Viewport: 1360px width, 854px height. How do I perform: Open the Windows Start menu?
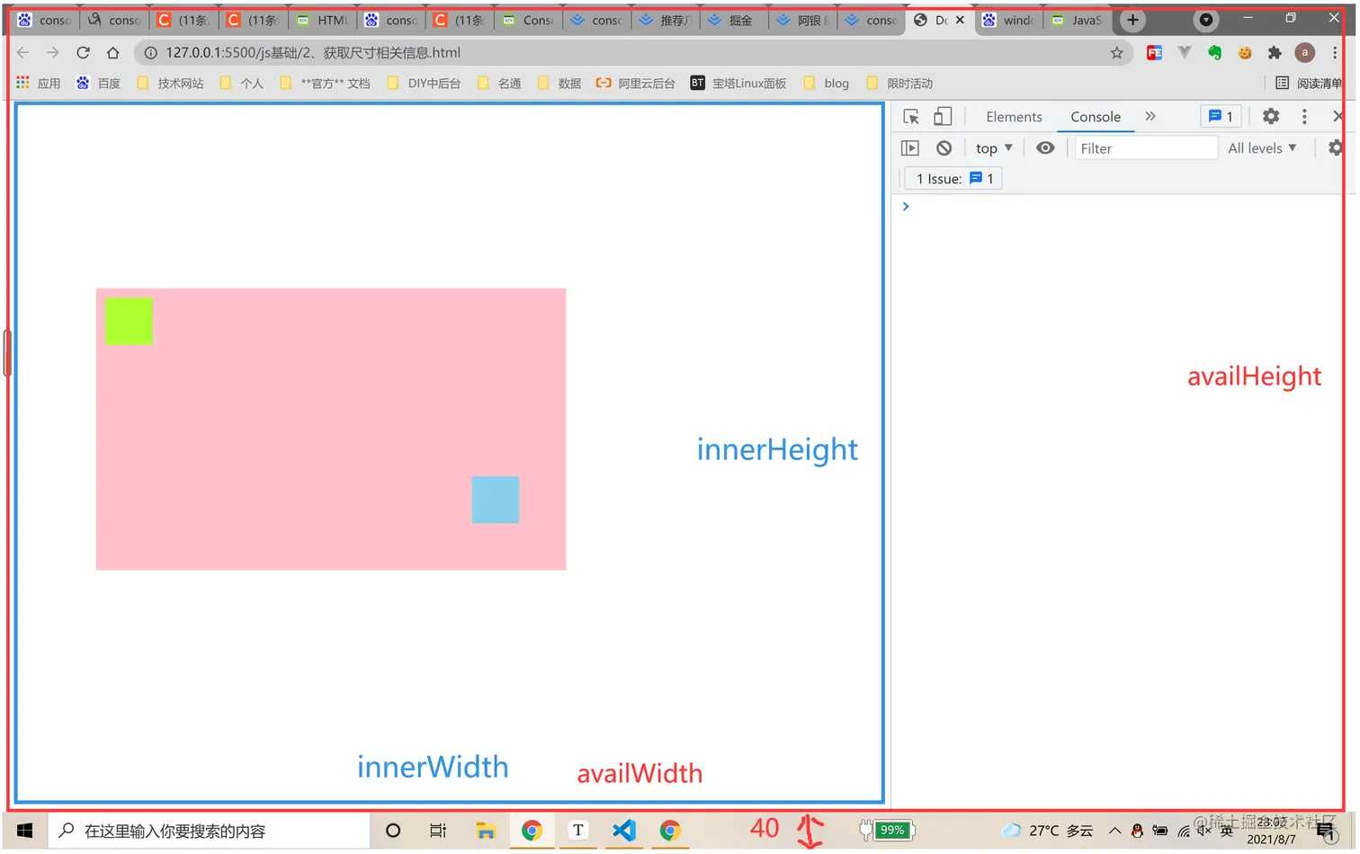tap(24, 832)
